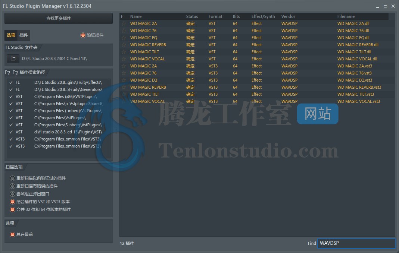Favorite the WD MAGIC 76 VST3 star
The image size is (399, 253).
[124, 73]
